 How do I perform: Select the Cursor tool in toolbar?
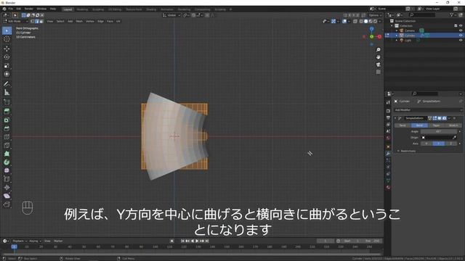click(x=7, y=38)
